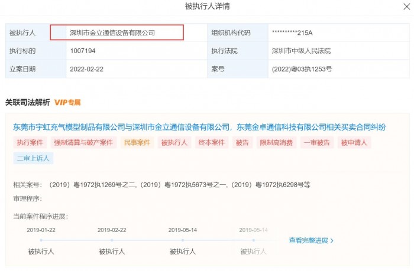Click the 案号 label cell
The image size is (414, 271).
tap(238, 69)
